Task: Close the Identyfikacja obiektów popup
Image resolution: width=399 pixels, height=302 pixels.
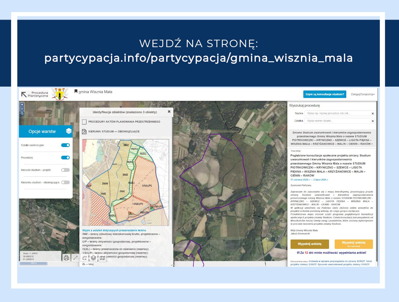Action: click(169, 112)
